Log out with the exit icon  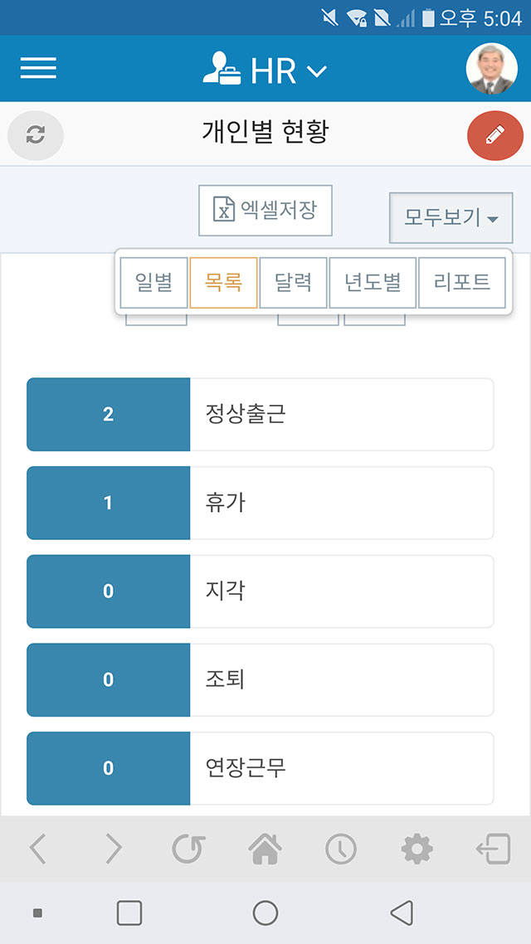(493, 849)
